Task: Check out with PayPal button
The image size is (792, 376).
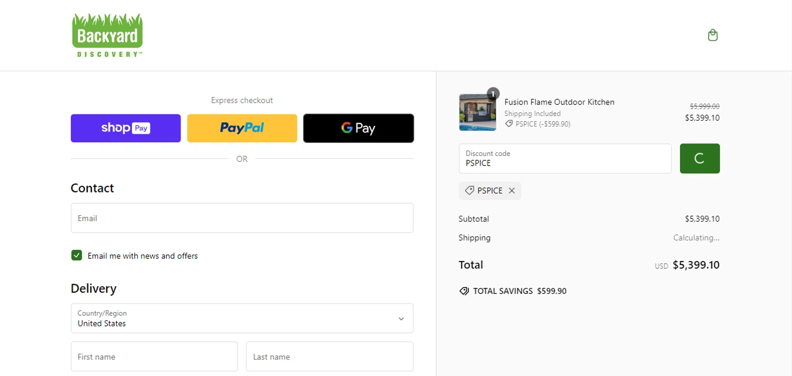Action: point(242,128)
